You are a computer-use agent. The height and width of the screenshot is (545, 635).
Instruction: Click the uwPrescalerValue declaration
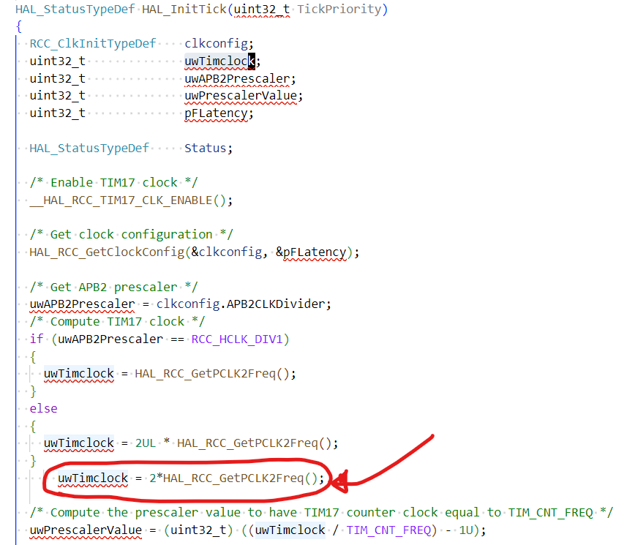point(241,96)
